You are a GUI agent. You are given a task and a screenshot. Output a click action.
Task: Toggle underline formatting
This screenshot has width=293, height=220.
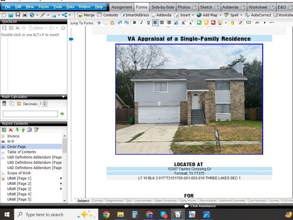point(148,23)
